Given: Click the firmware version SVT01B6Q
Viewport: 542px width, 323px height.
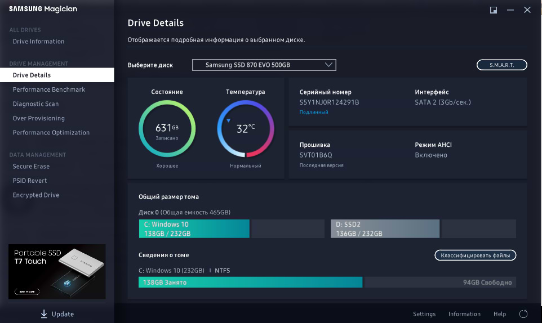Looking at the screenshot, I should pos(316,155).
